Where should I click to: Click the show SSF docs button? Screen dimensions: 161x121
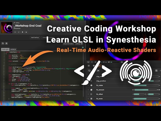[x=68, y=44]
